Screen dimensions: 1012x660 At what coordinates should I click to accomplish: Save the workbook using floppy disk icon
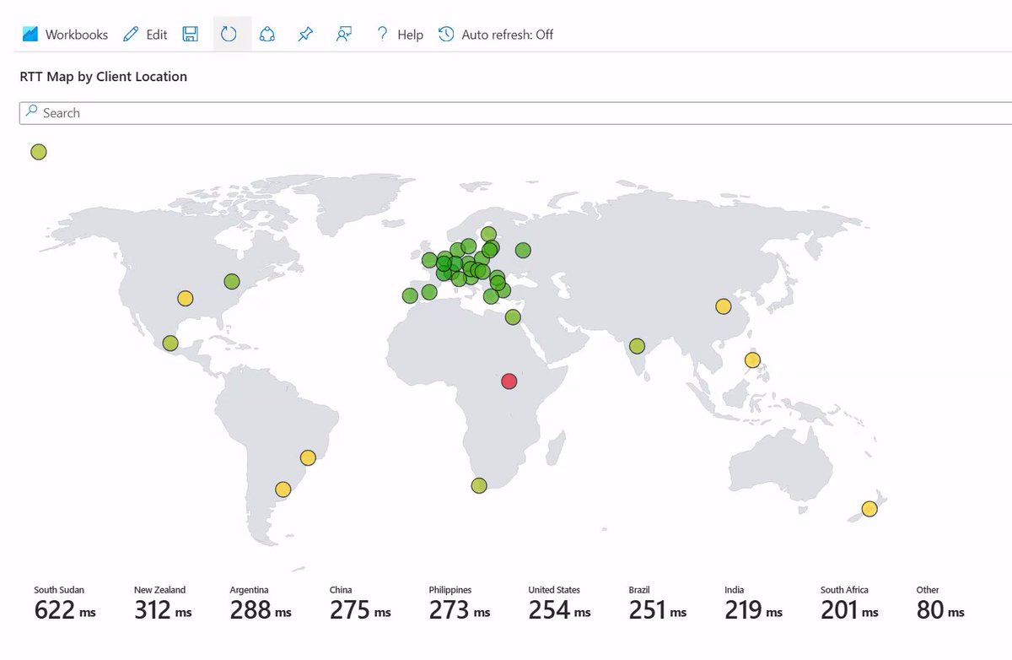(191, 35)
